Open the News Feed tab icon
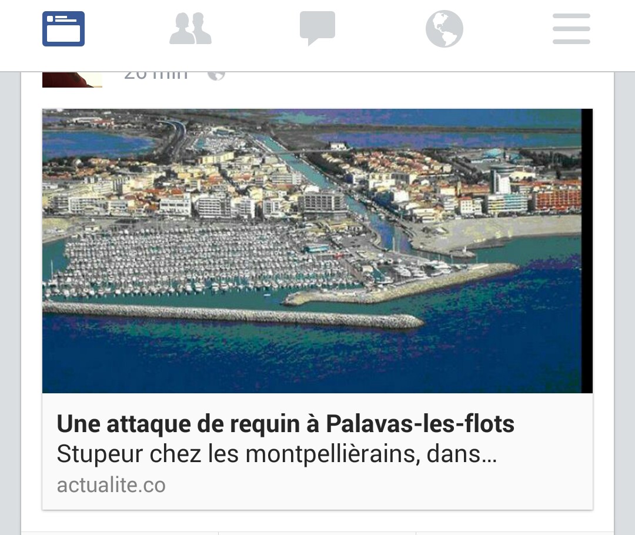635x535 pixels. 63,29
